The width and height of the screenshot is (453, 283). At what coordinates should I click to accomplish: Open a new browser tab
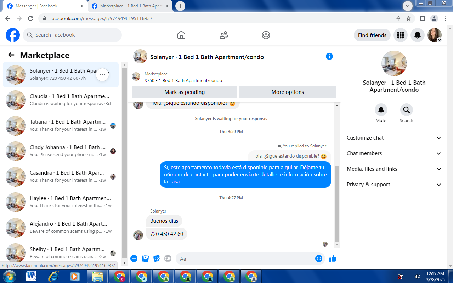point(180,6)
